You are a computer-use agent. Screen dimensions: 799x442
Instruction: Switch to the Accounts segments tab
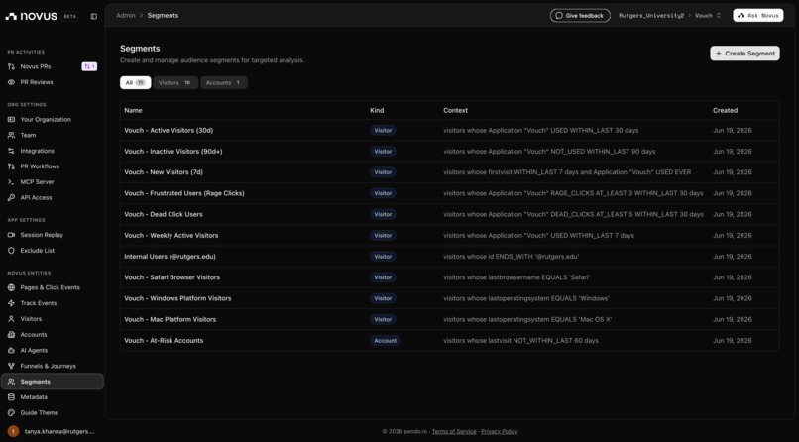click(x=224, y=83)
